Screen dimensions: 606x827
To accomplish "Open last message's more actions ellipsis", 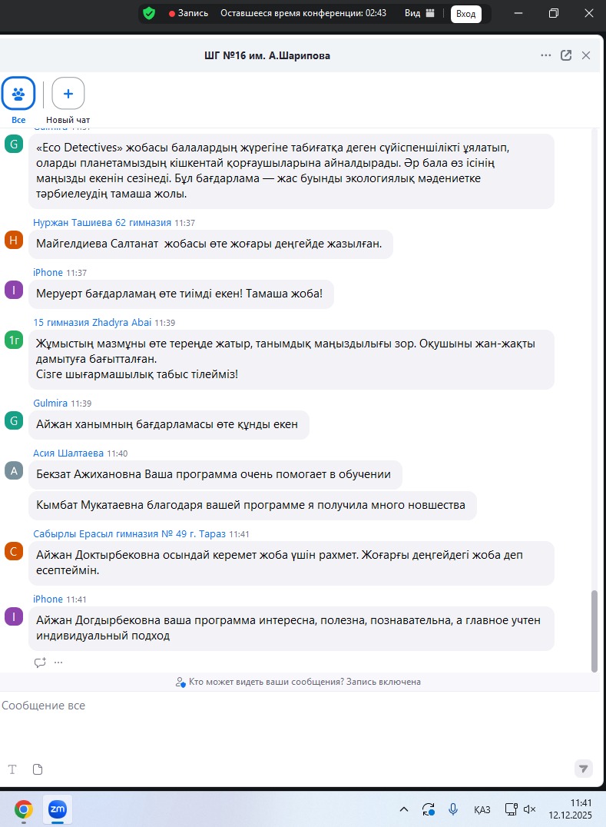I will tap(58, 662).
